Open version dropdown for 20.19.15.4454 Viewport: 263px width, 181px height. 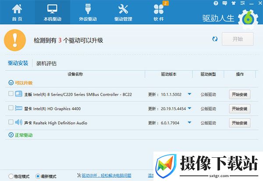pos(189,108)
